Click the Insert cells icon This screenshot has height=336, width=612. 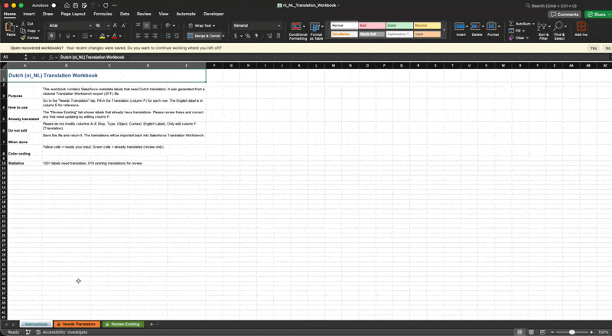pyautogui.click(x=460, y=27)
